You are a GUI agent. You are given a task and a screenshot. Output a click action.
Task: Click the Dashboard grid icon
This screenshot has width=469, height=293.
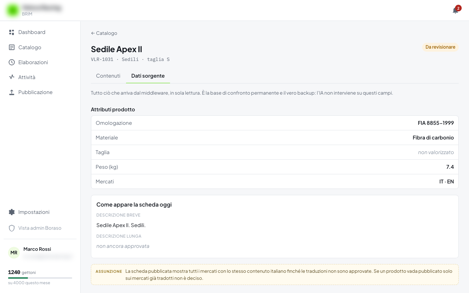[x=12, y=32]
